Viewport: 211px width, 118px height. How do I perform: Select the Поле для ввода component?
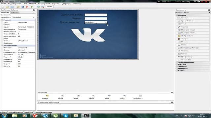click(x=193, y=30)
